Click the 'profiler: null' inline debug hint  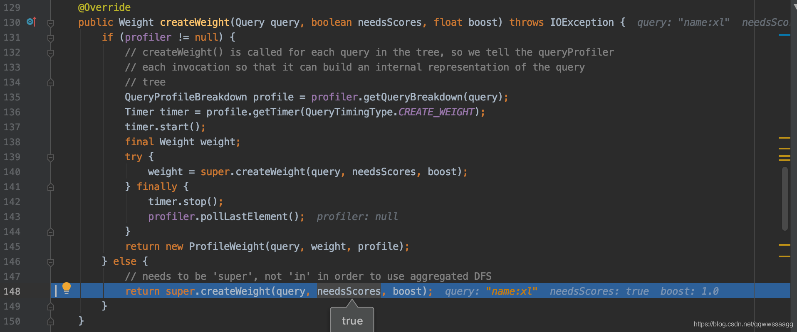357,217
